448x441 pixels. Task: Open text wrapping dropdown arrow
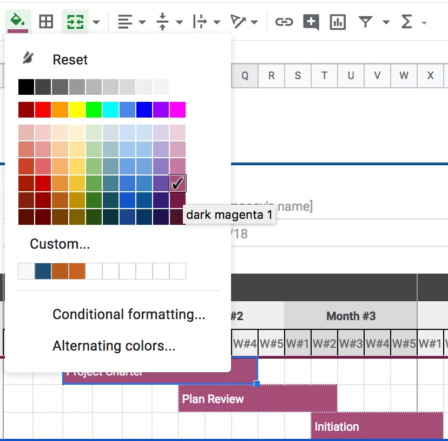coord(217,22)
